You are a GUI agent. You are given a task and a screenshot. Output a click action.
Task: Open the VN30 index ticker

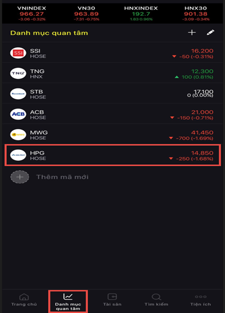tap(86, 13)
